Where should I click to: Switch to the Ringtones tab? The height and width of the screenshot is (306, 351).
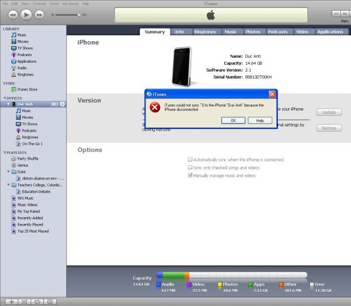coord(204,32)
